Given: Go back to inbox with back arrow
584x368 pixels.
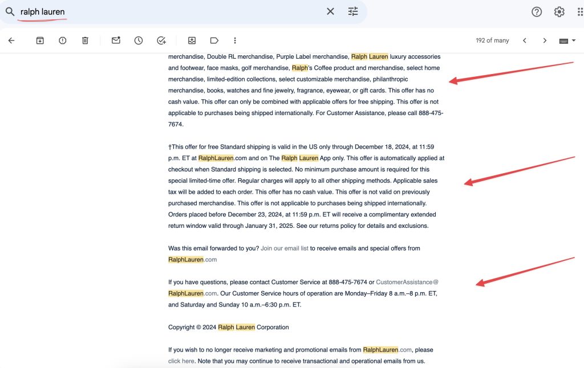Looking at the screenshot, I should tap(11, 40).
